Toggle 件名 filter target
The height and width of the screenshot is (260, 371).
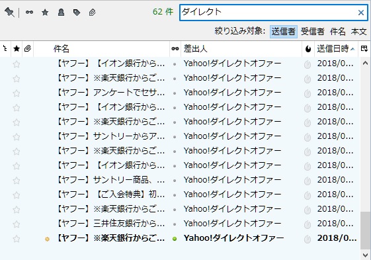[x=338, y=32]
